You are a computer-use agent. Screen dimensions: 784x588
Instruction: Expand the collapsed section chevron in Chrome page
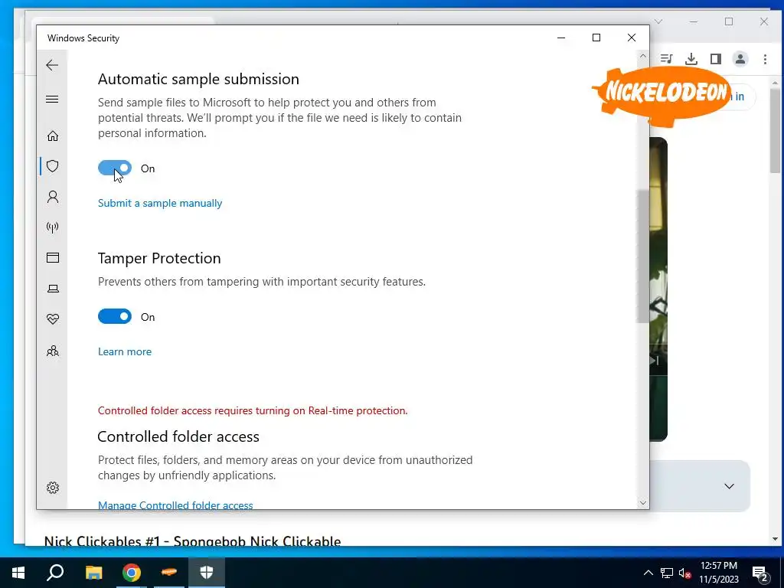pos(729,486)
